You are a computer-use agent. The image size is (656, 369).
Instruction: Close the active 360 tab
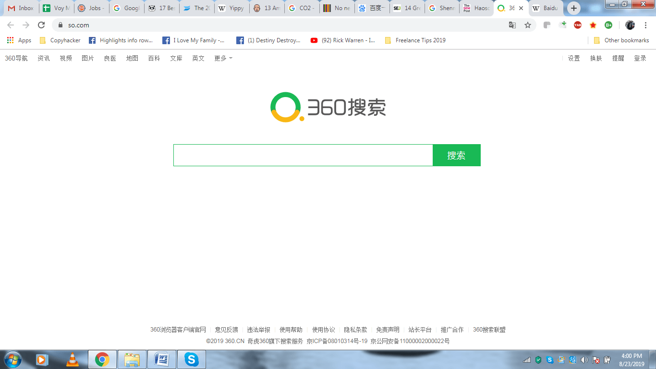(x=521, y=8)
